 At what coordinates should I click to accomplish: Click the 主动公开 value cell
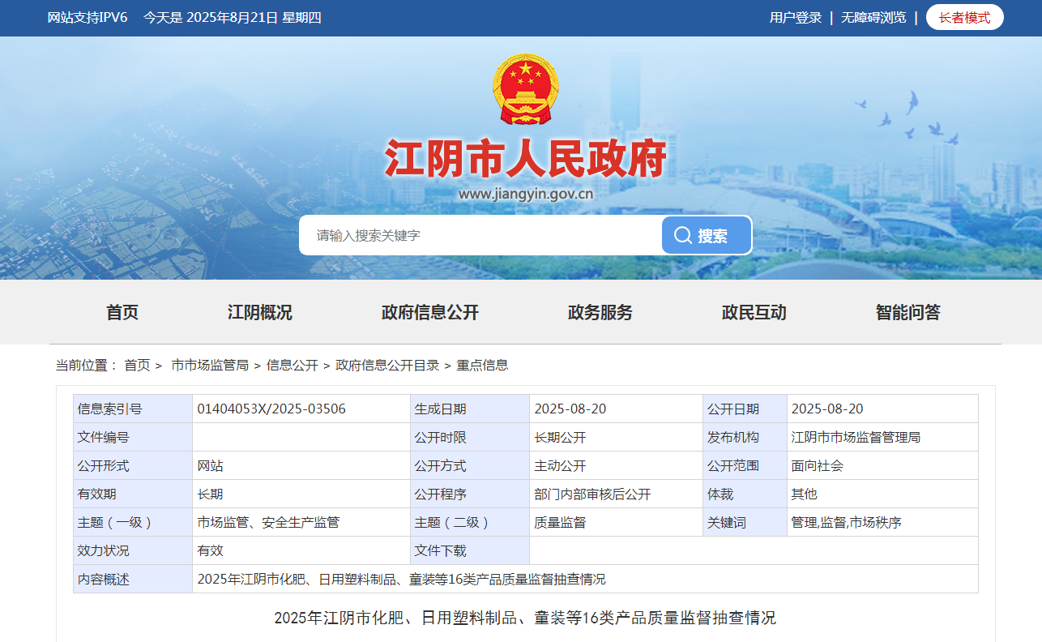pyautogui.click(x=616, y=465)
